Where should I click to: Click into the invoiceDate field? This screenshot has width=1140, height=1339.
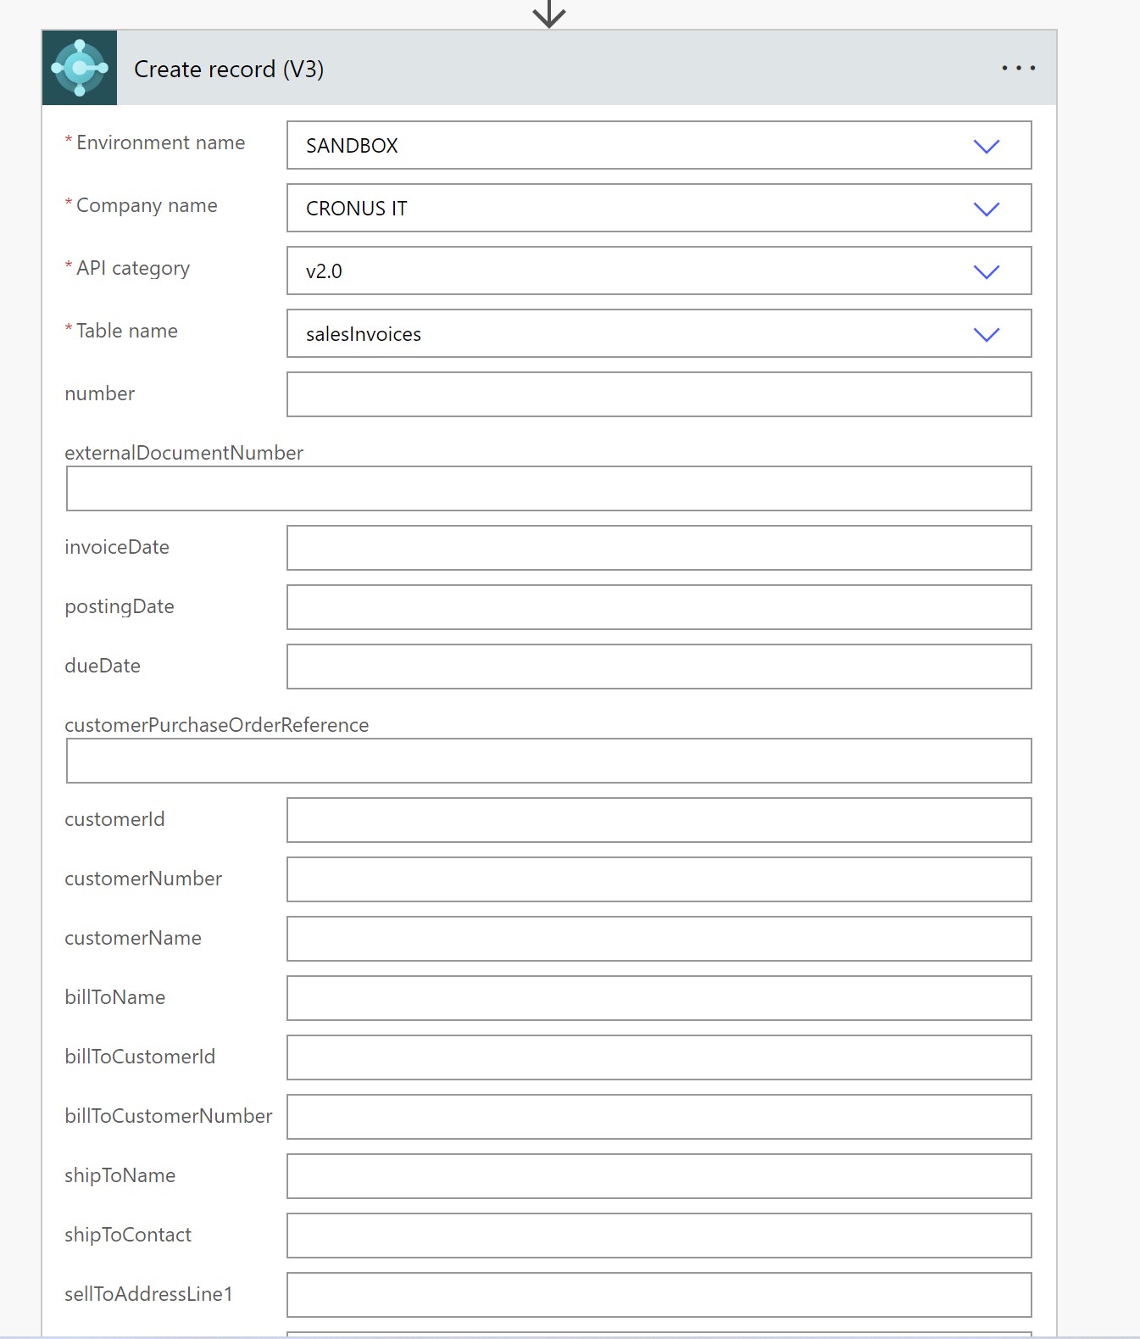(x=659, y=548)
